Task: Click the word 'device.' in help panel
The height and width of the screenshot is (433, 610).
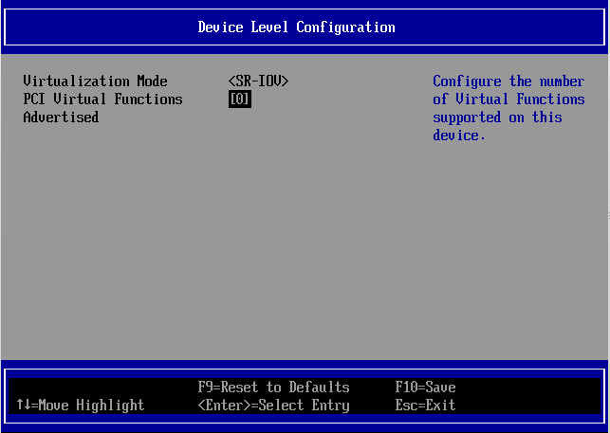Action: pos(459,135)
